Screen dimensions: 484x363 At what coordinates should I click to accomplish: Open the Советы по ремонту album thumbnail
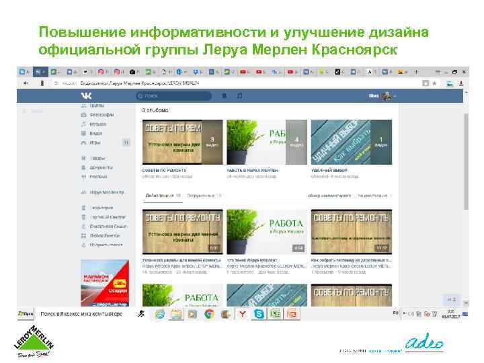(182, 142)
